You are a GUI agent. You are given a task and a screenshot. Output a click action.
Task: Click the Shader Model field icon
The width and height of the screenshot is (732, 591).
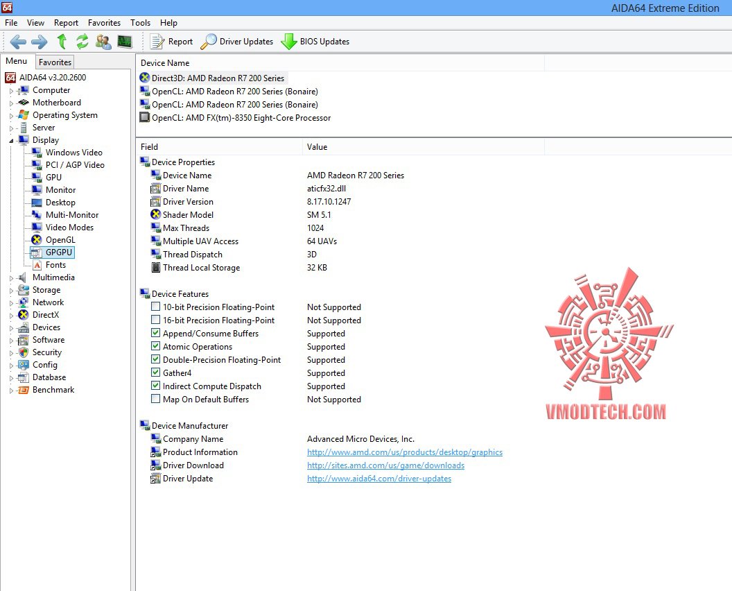pyautogui.click(x=155, y=214)
